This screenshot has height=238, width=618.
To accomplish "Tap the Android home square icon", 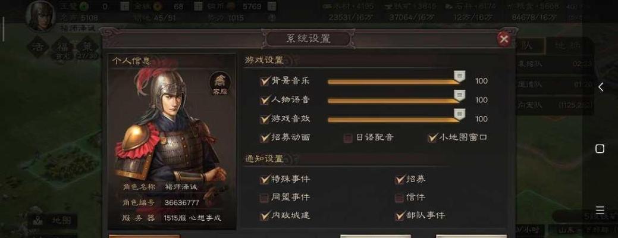I will click(x=600, y=149).
